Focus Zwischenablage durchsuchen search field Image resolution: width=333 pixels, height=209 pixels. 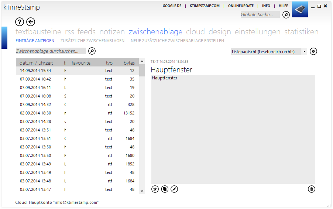[51, 51]
